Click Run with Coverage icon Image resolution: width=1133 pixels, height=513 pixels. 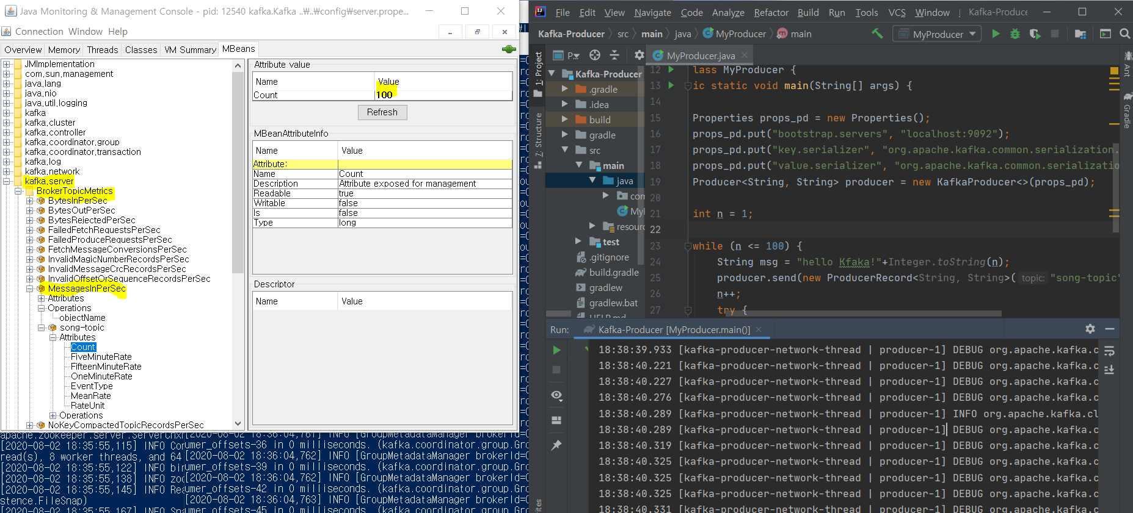tap(1035, 34)
